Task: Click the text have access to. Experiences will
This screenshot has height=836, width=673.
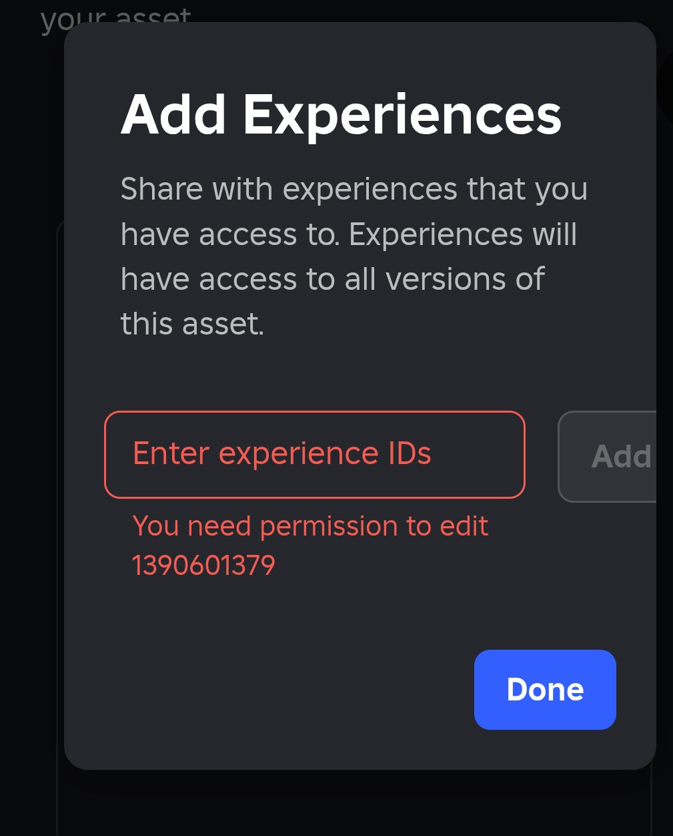Action: [x=348, y=234]
